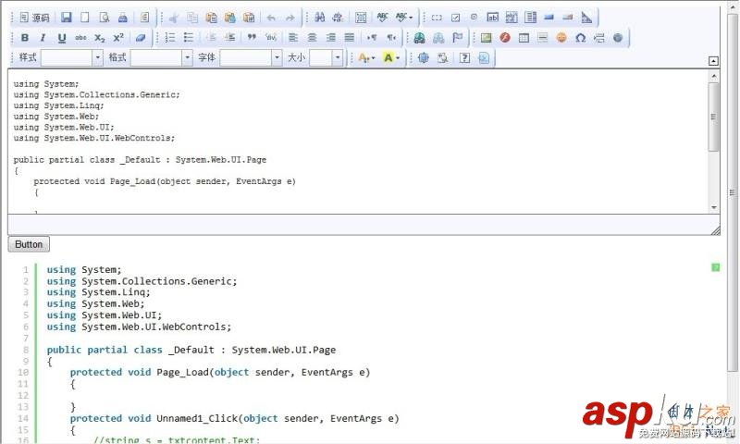Insert a Flash object
This screenshot has width=740, height=444.
click(505, 38)
